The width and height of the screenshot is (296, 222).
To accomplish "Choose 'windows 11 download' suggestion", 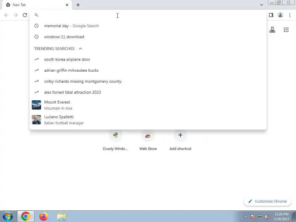I will [x=148, y=37].
